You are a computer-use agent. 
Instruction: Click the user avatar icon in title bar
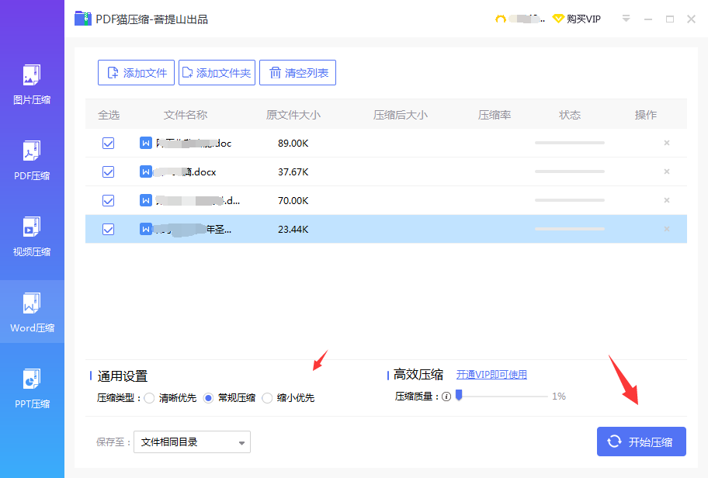tap(500, 19)
